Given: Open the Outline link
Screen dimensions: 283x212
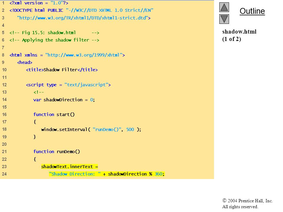Looking at the screenshot, I should point(252,11).
